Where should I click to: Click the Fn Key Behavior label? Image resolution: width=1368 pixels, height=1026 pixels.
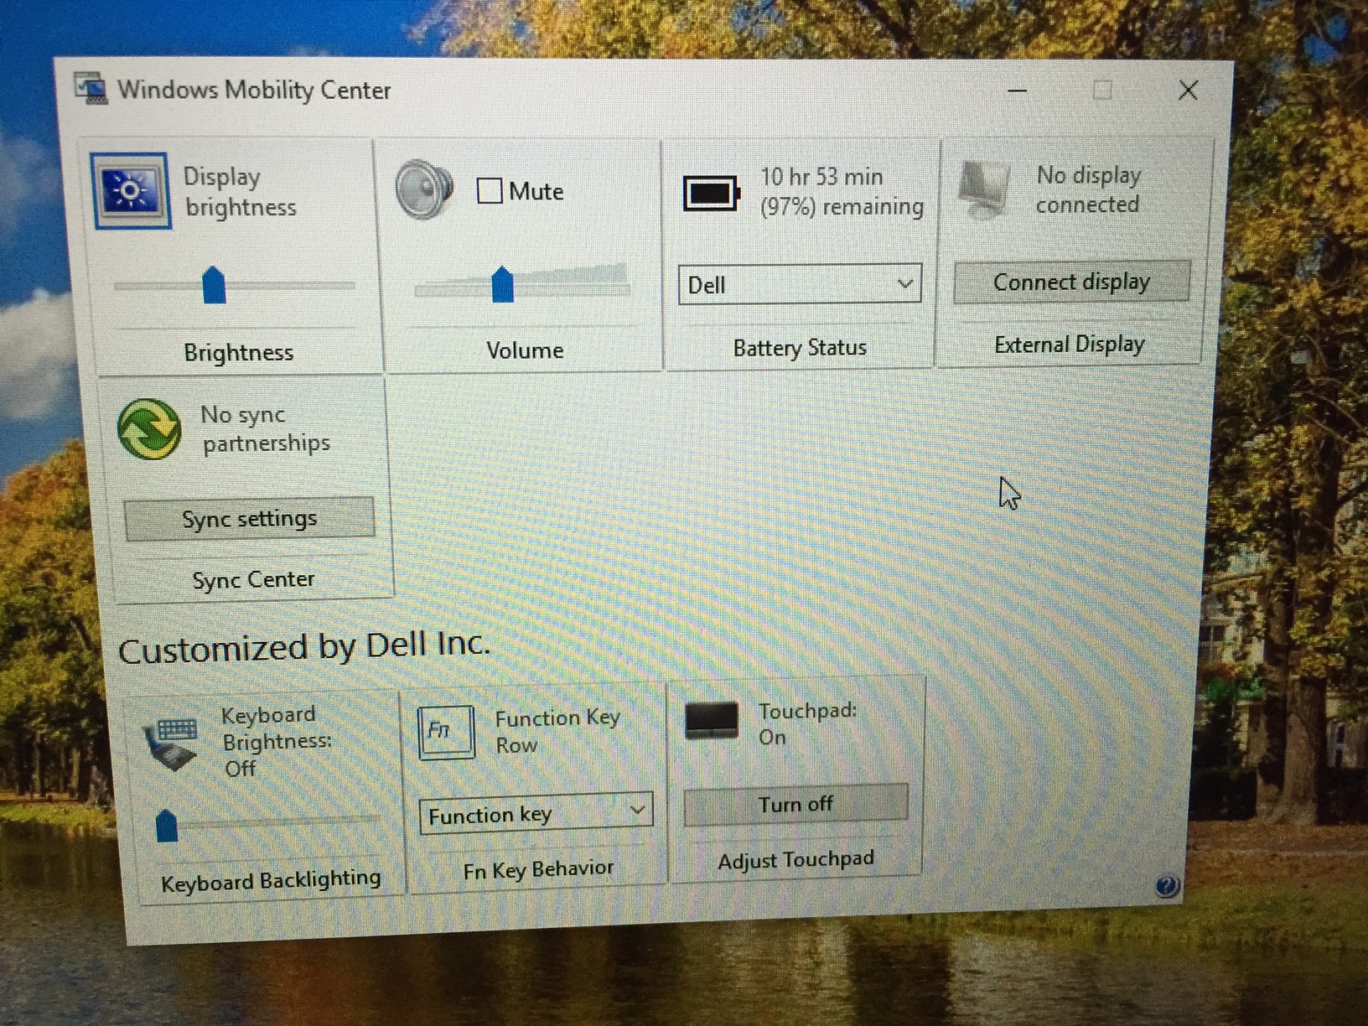[538, 869]
